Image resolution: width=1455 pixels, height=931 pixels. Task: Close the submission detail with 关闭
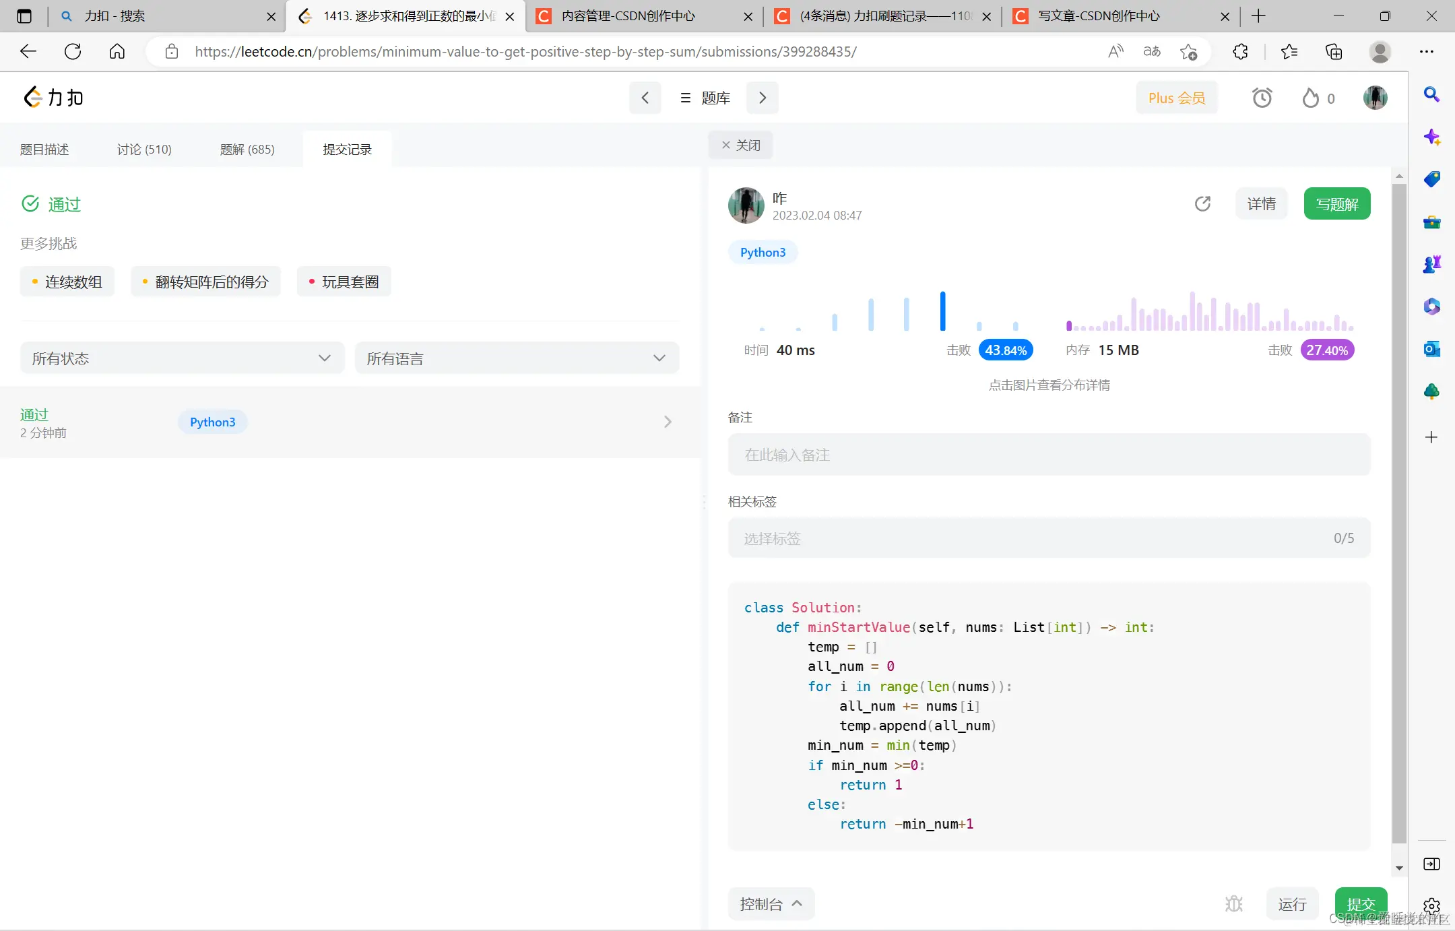[x=740, y=146]
